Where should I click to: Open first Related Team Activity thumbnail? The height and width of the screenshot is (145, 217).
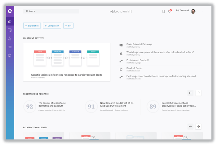[x=44, y=136]
